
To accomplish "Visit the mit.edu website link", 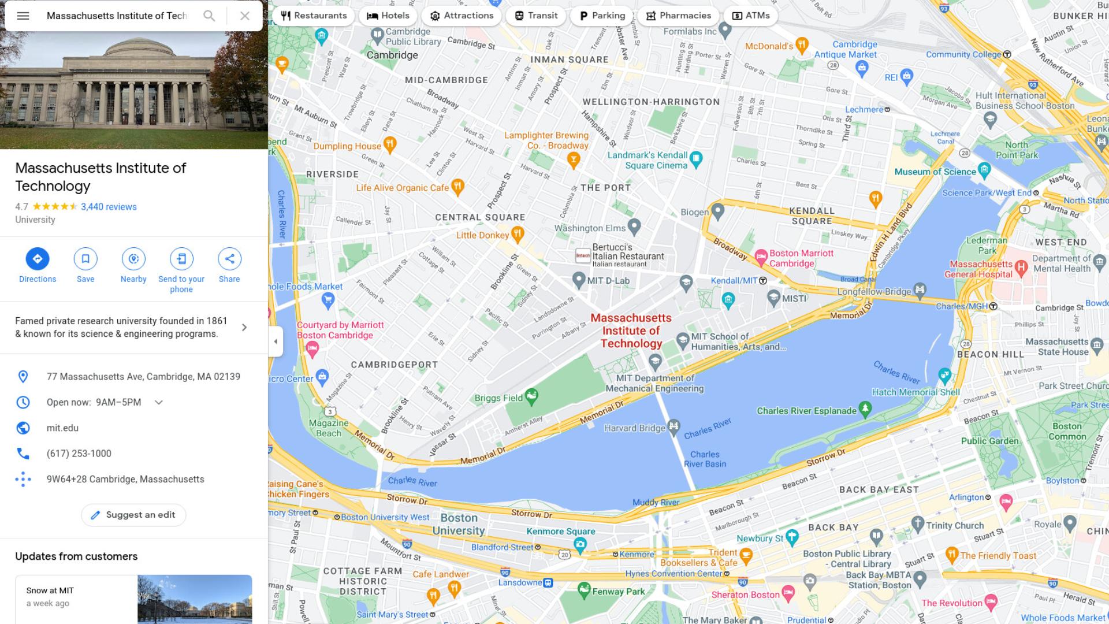I will click(62, 428).
